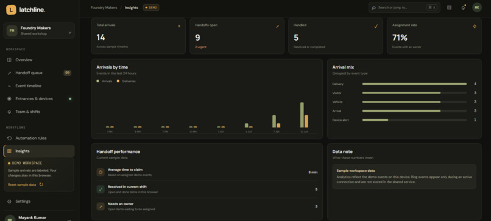491x221 pixels.
Task: Click the Automation rules icon
Action: click(9, 138)
